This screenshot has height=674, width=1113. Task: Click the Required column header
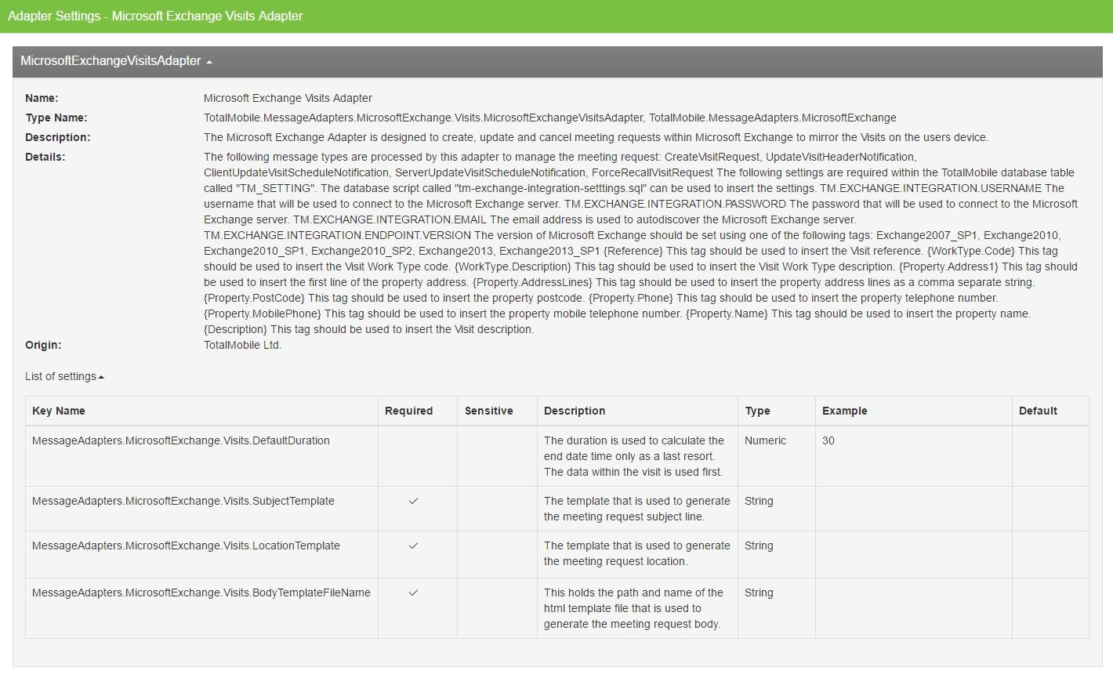pos(408,411)
